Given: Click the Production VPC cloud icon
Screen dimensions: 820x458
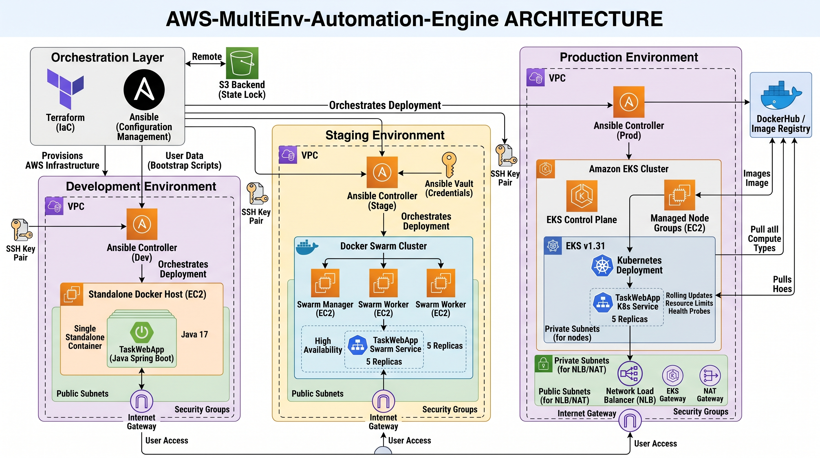Looking at the screenshot, I should pos(535,78).
